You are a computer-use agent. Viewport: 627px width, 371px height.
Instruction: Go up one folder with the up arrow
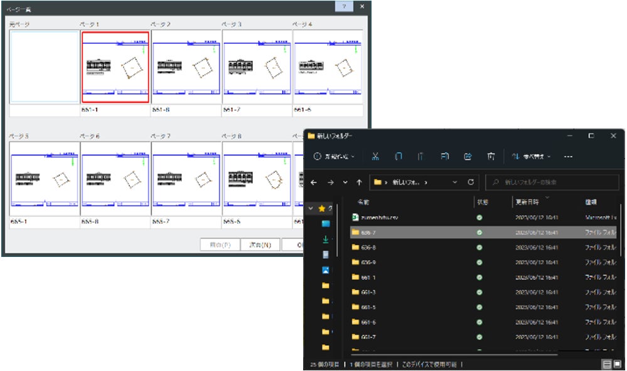point(359,182)
